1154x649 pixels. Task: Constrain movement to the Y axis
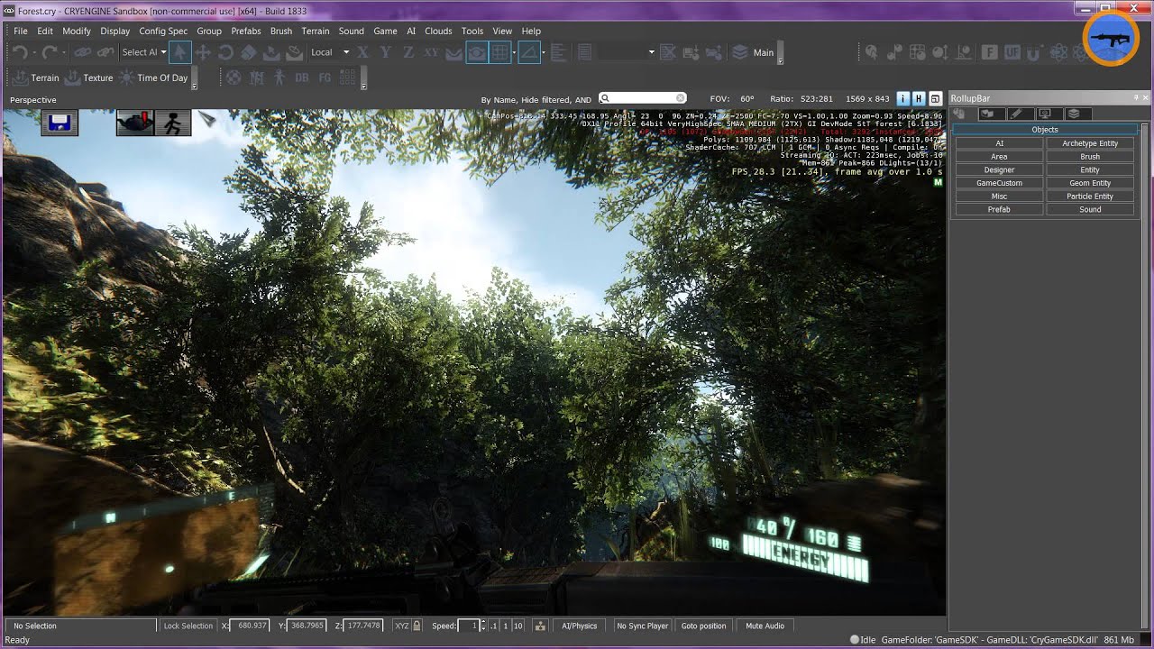point(386,52)
